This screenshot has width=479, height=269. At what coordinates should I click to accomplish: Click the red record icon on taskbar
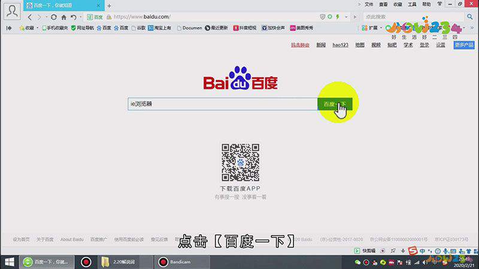point(86,262)
